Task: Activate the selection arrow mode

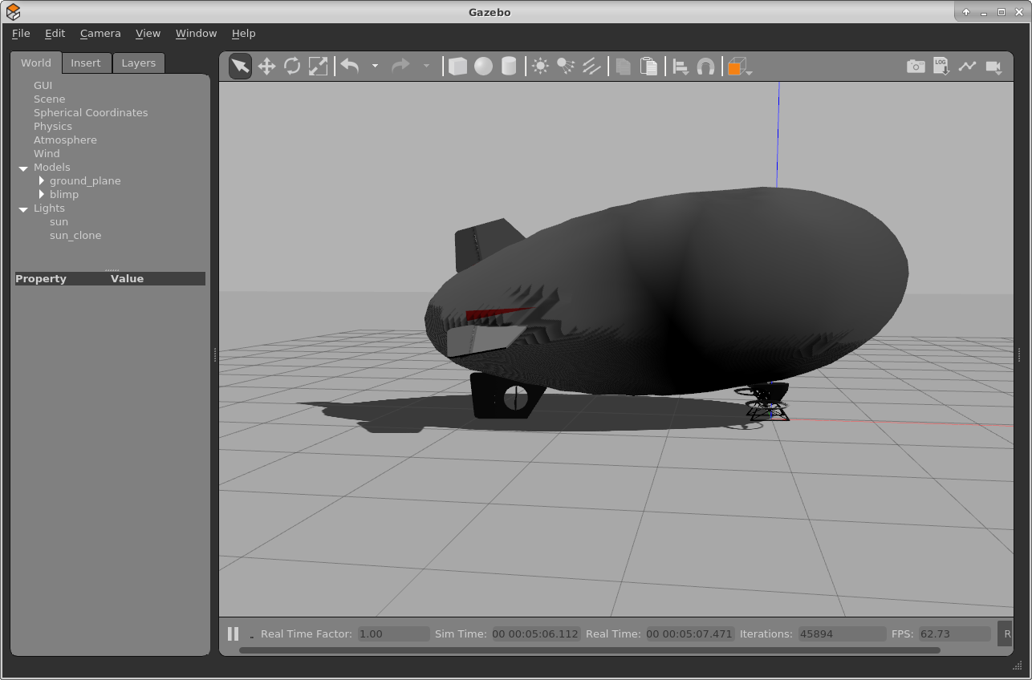Action: coord(240,67)
